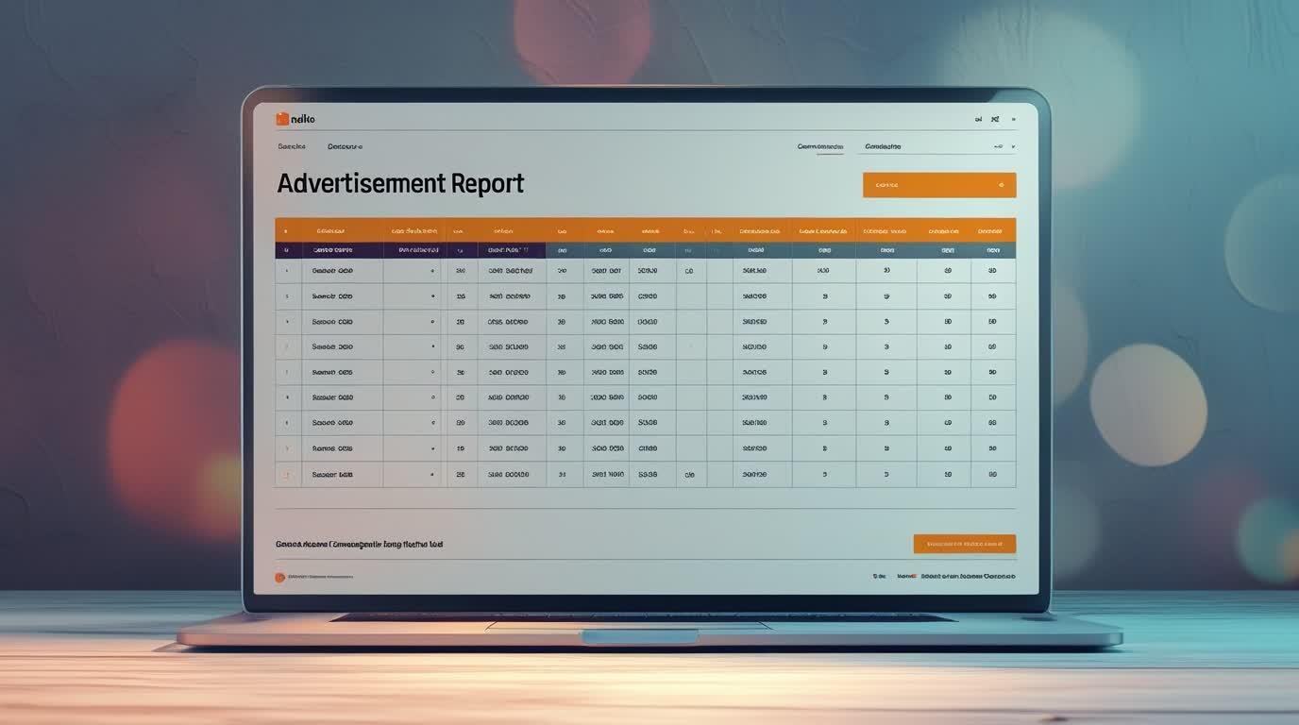Open the orange dropdown button beside the report title
This screenshot has width=1299, height=725.
[x=938, y=185]
